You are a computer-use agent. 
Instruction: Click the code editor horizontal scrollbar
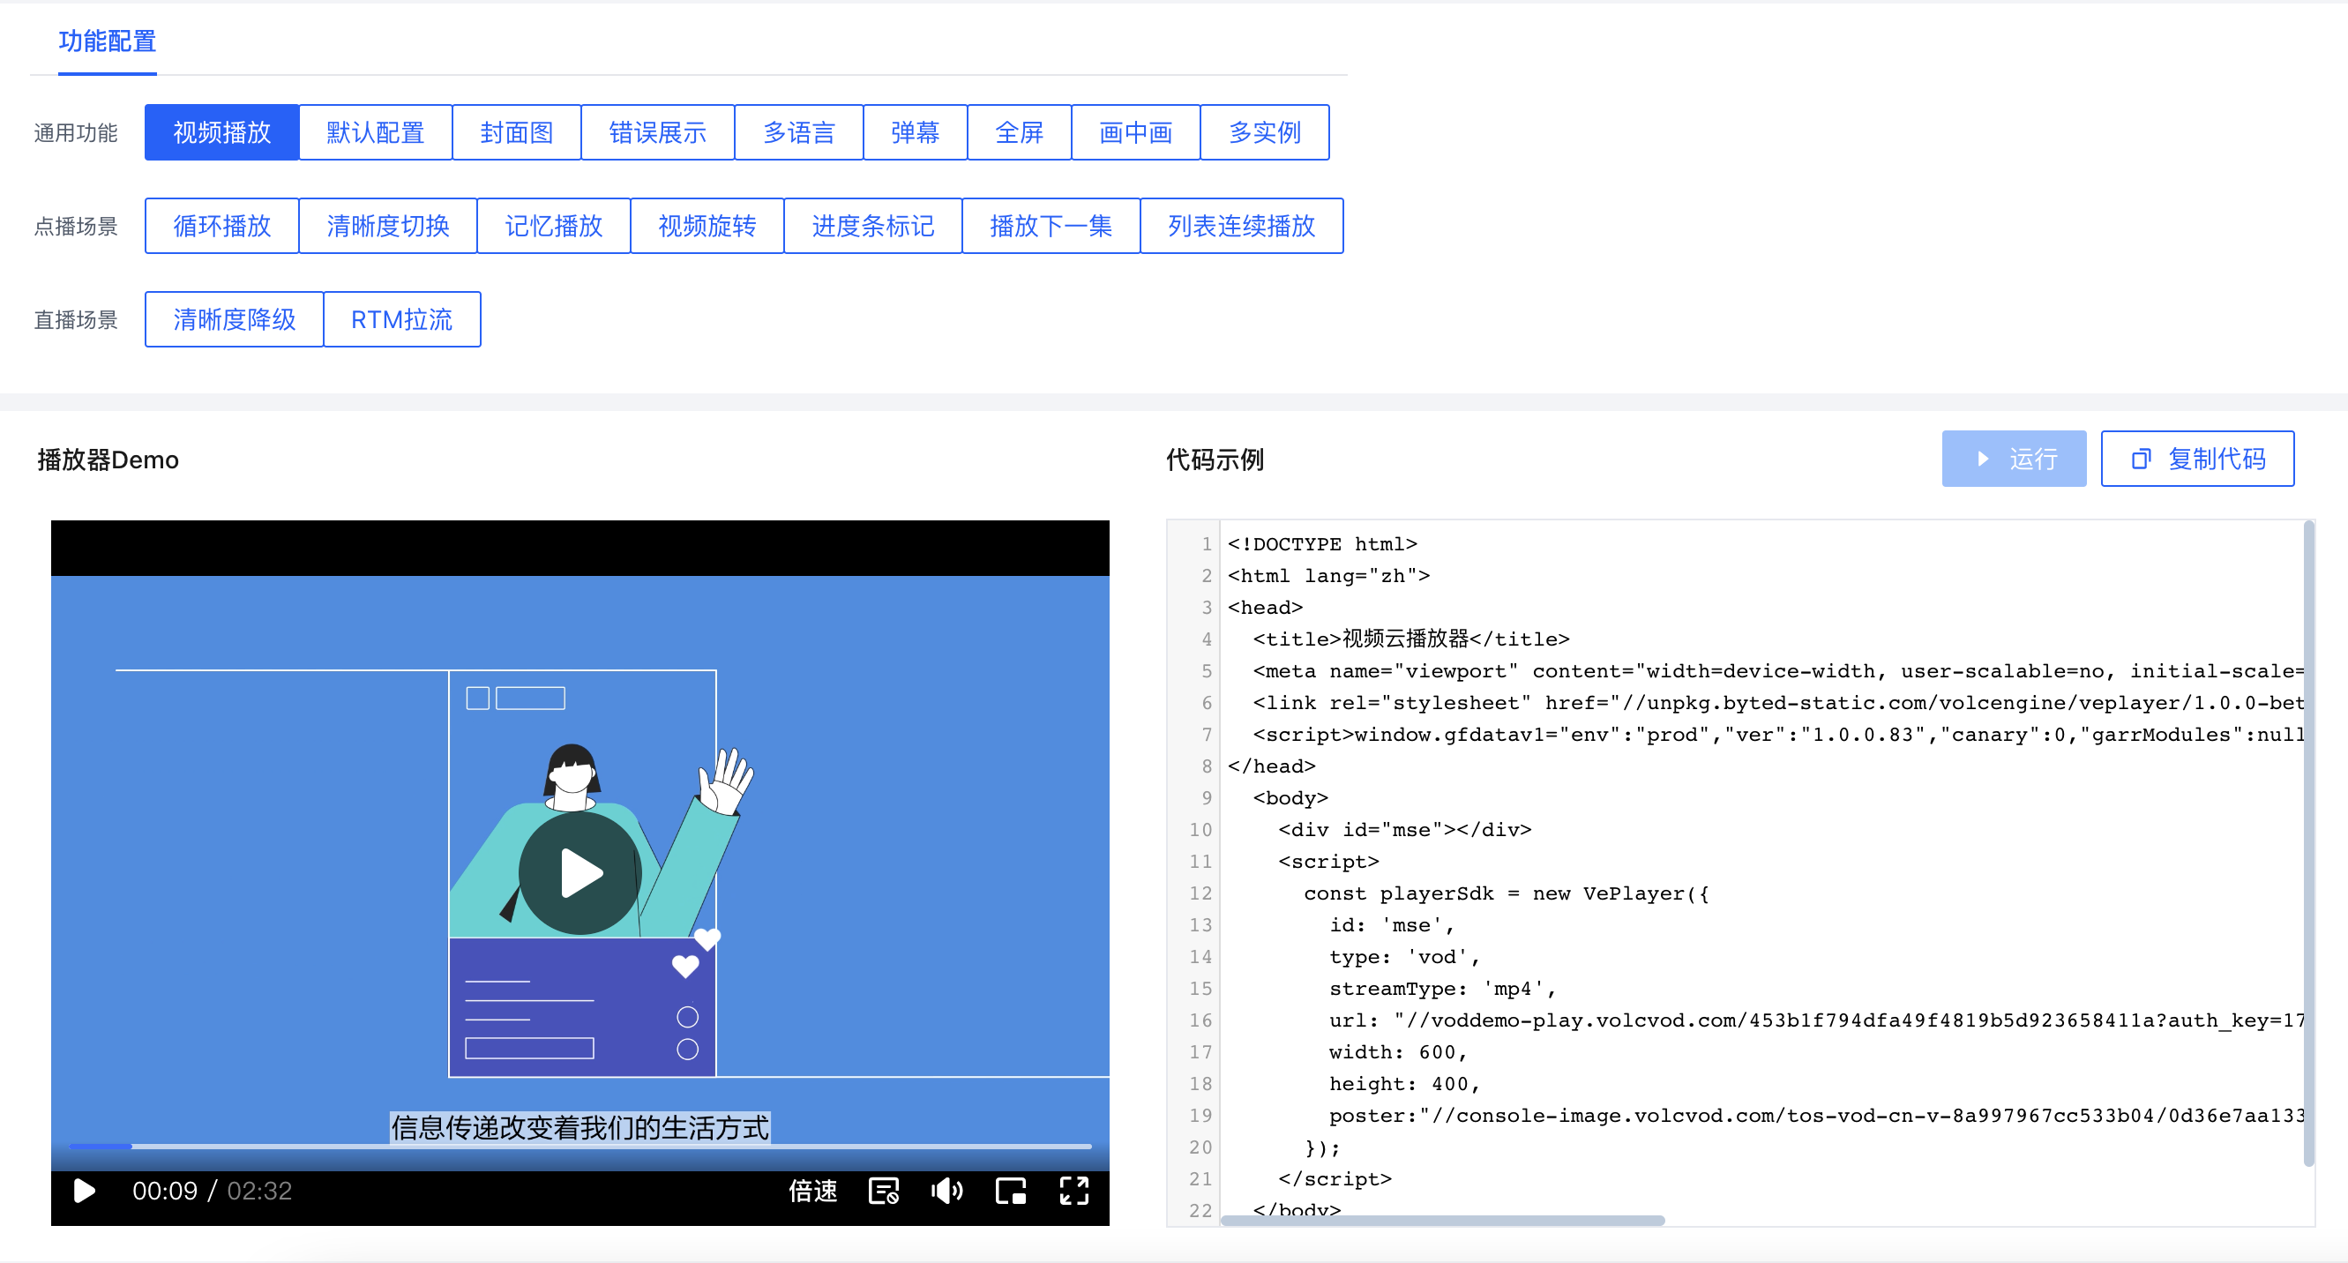pyautogui.click(x=1442, y=1220)
